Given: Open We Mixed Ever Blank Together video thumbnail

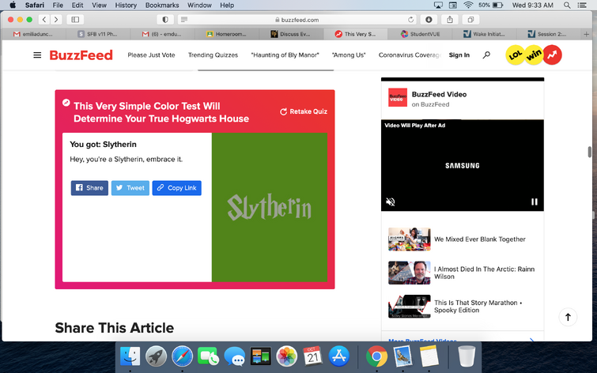Looking at the screenshot, I should (x=410, y=239).
